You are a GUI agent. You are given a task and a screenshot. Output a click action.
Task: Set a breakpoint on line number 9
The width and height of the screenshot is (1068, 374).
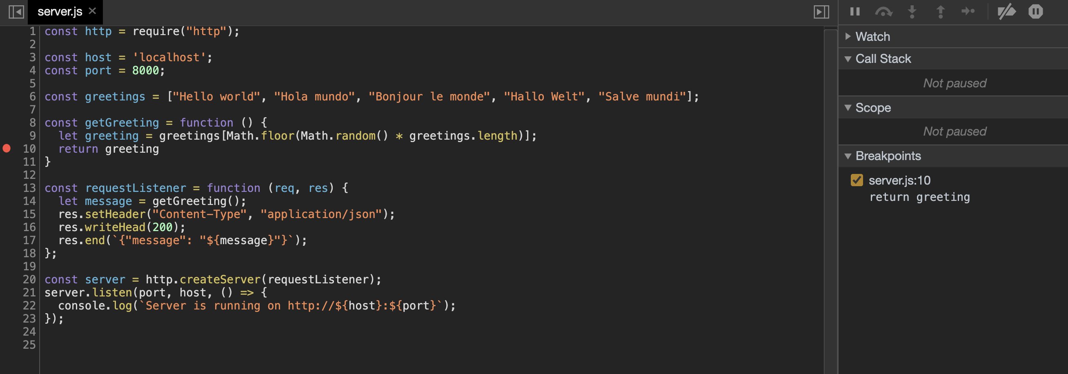pos(32,136)
